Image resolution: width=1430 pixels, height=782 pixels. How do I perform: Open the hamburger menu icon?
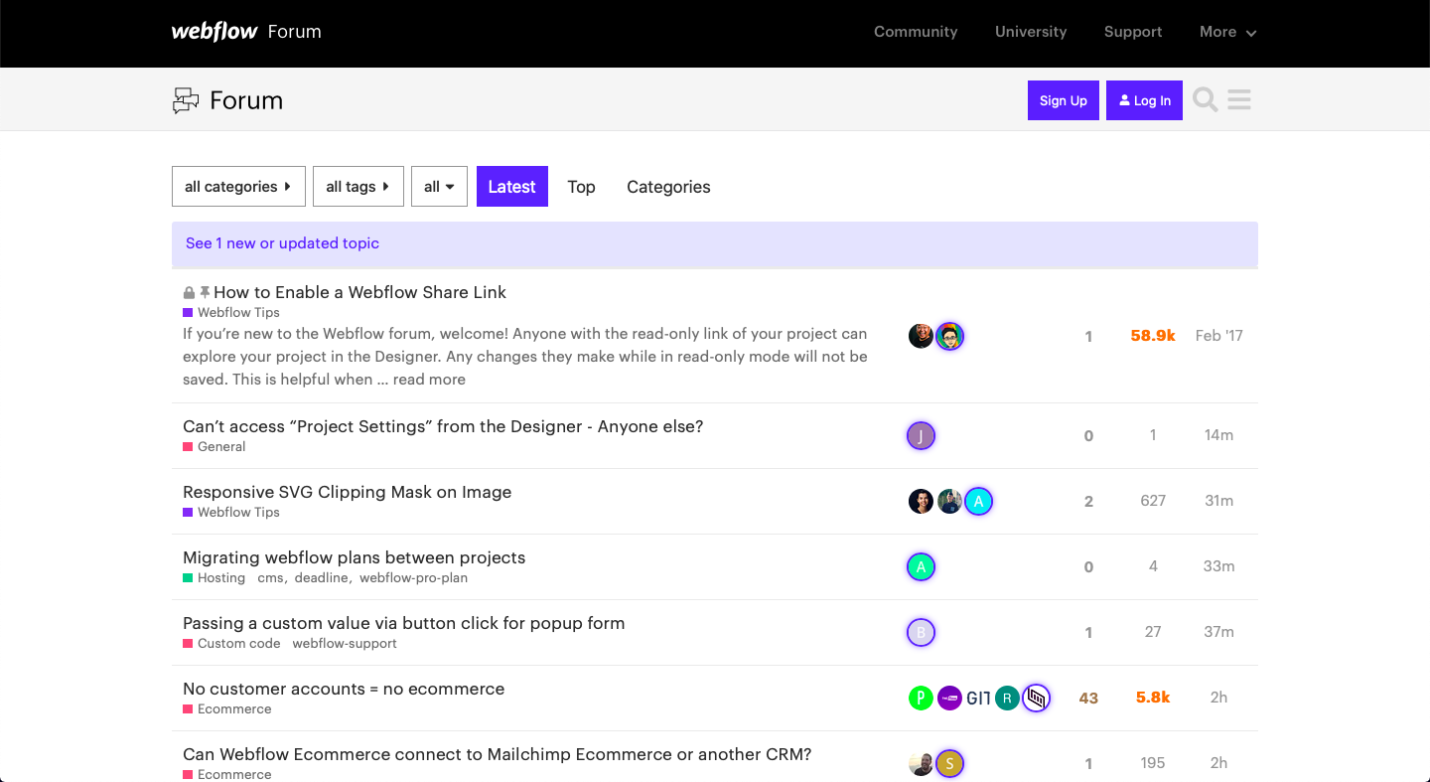[1239, 100]
